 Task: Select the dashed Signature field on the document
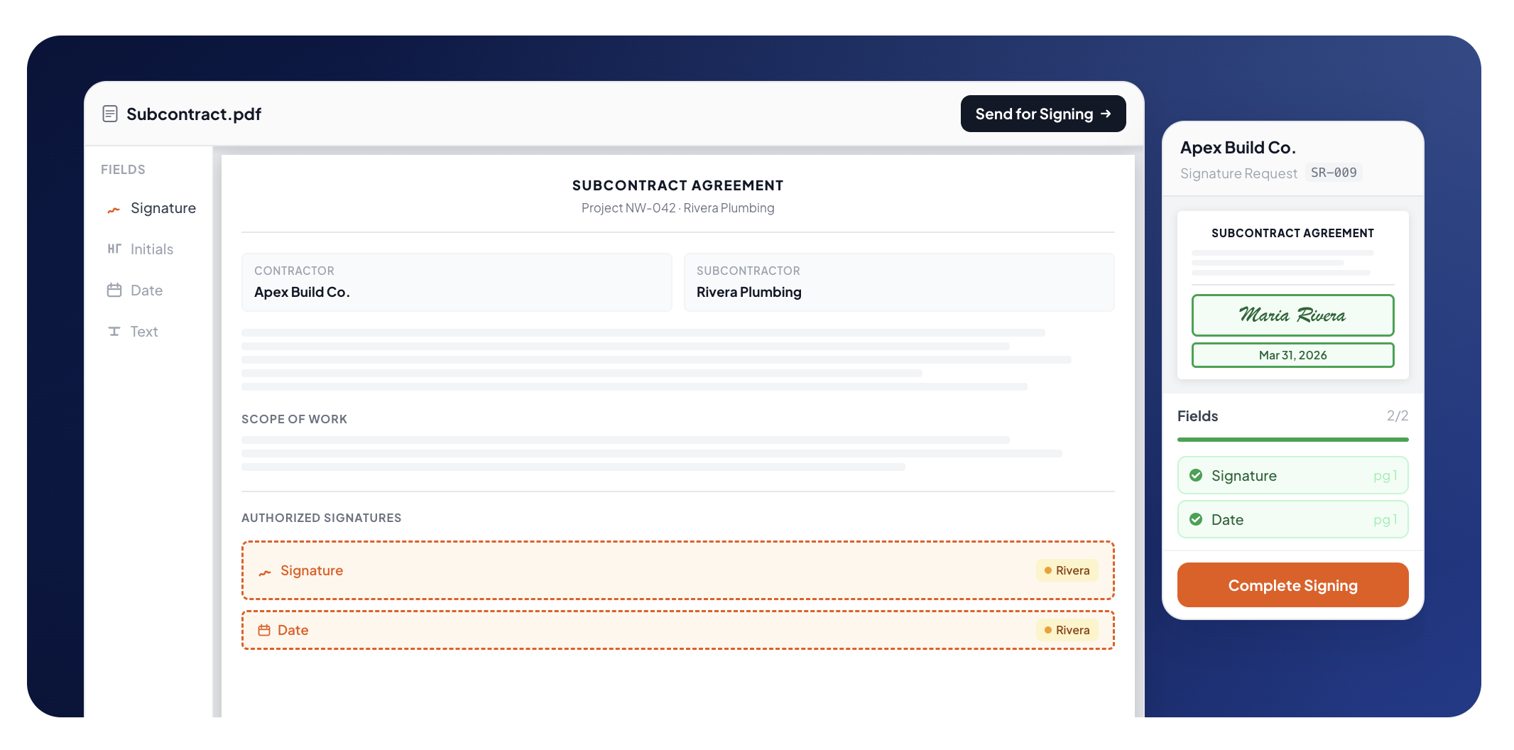[678, 570]
